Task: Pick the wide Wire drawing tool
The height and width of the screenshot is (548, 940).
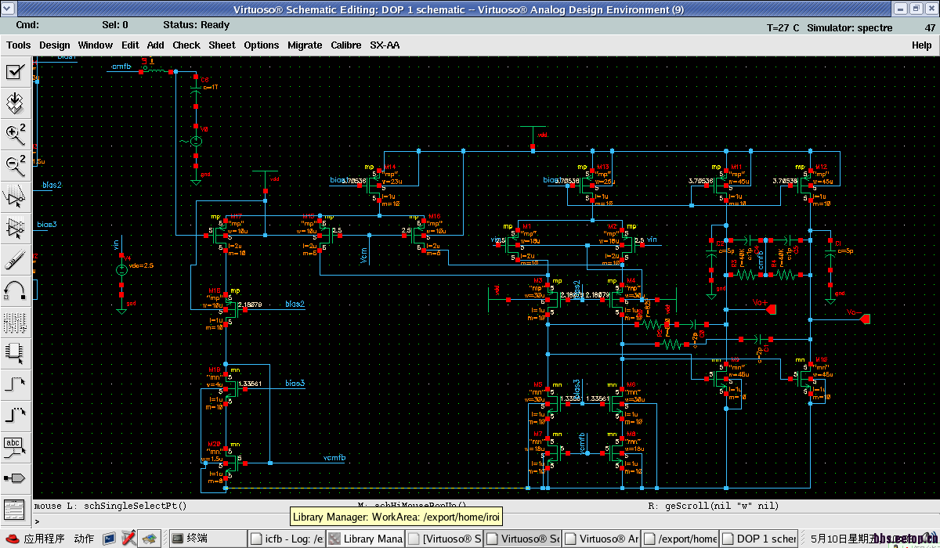Action: click(x=16, y=415)
